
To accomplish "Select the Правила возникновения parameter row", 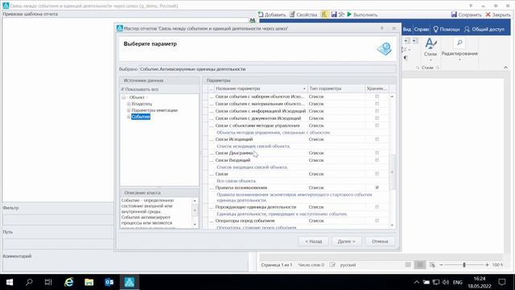I will pyautogui.click(x=299, y=188).
